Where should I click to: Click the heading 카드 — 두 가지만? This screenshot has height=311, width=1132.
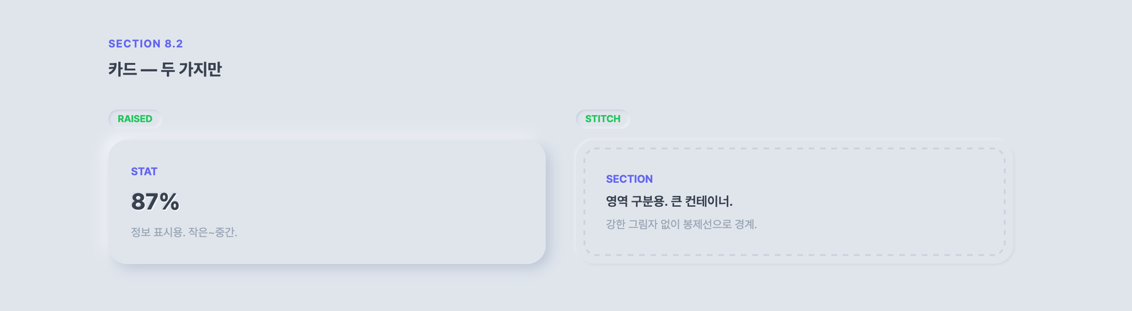click(x=165, y=69)
